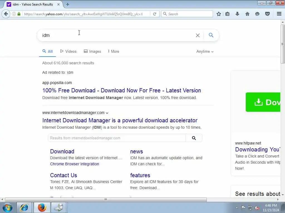Click the vertical scrollbar thumb
Image resolution: width=285 pixels, height=213 pixels.
pos(282,44)
